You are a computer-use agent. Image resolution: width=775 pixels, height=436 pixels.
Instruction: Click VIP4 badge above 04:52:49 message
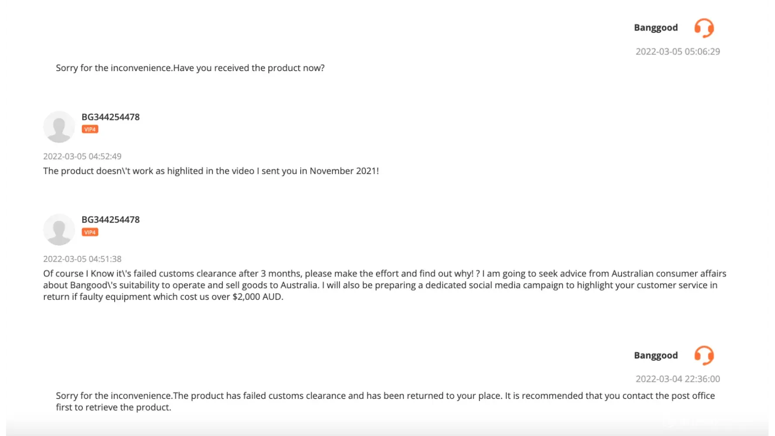click(90, 129)
